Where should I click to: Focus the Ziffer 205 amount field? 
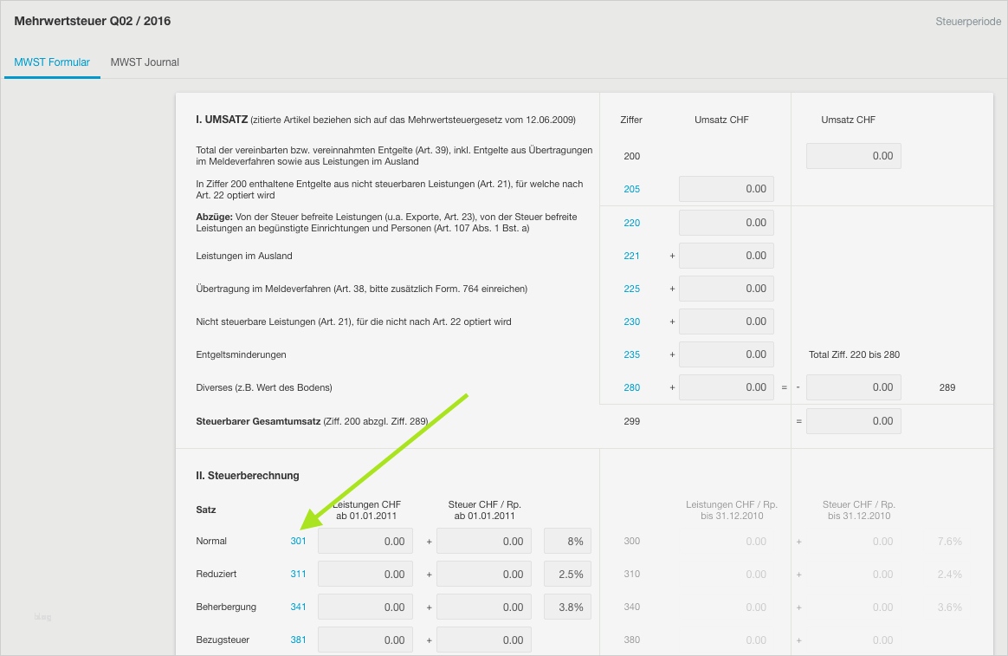(x=726, y=189)
